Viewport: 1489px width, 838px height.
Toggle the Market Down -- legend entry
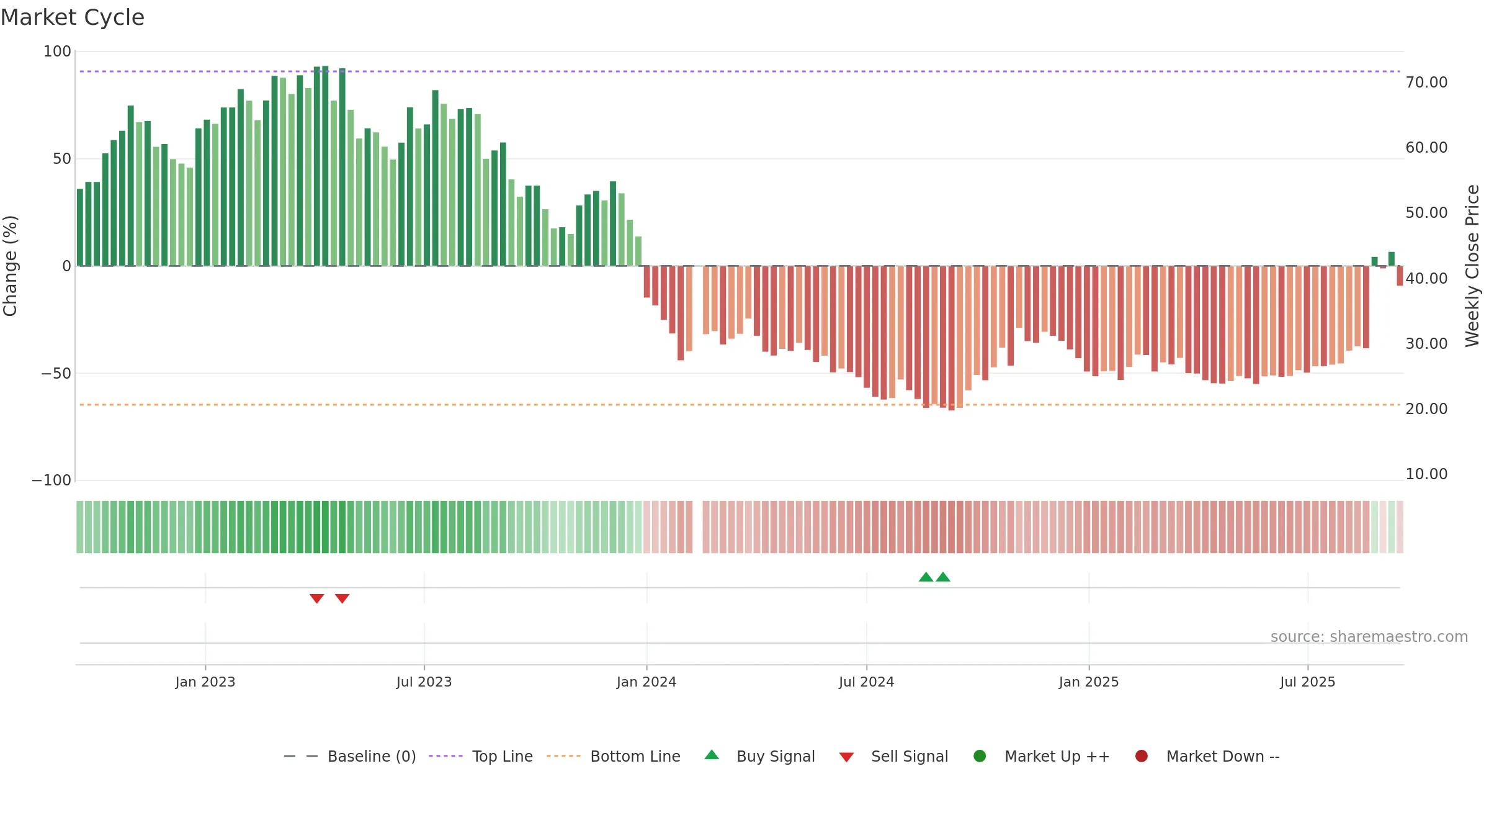[1207, 756]
